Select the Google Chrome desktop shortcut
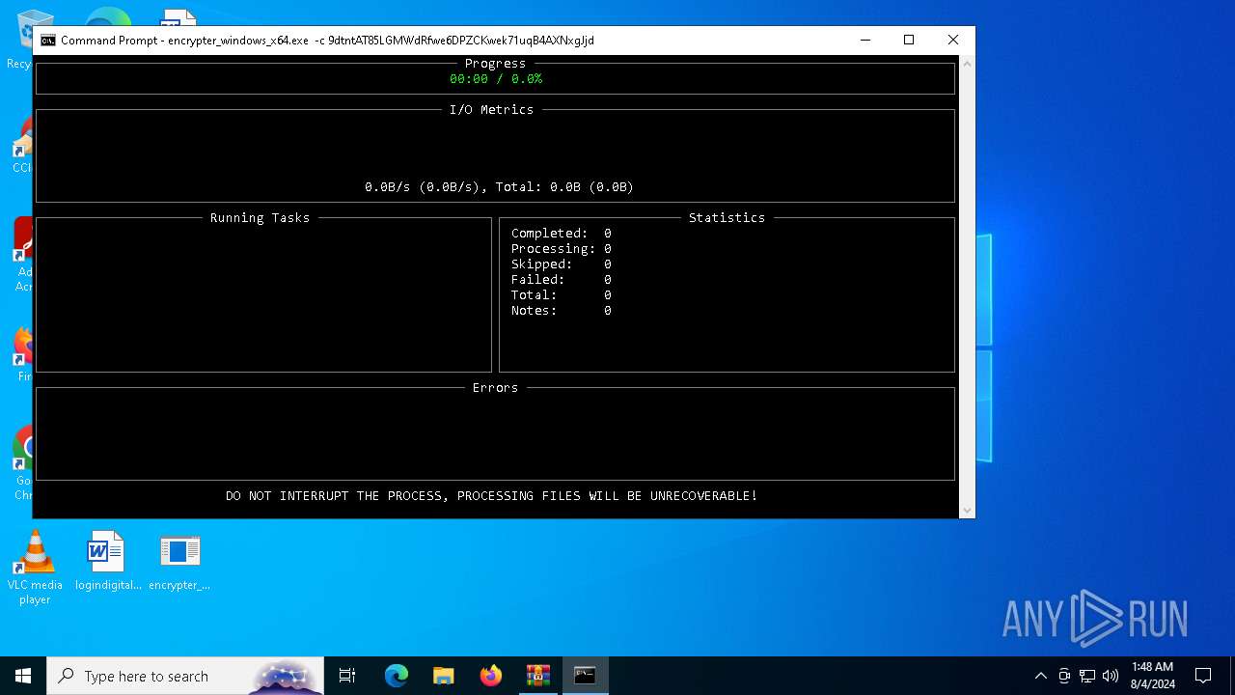This screenshot has height=695, width=1235. coord(23,463)
